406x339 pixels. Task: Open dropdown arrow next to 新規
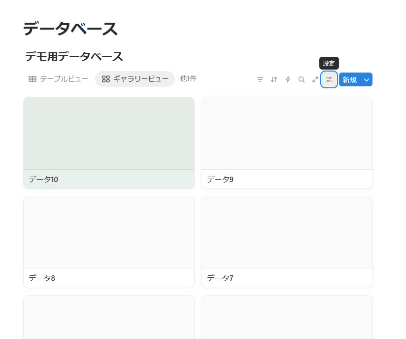point(367,80)
